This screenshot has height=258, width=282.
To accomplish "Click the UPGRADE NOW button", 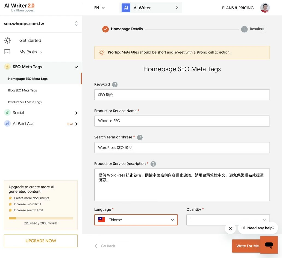I will tap(41, 241).
